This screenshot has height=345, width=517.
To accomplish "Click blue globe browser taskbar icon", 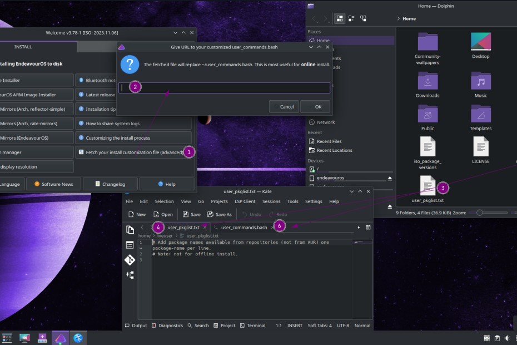I will 78,338.
